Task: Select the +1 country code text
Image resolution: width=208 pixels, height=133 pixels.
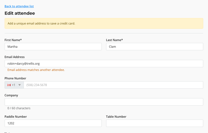Action: pos(14,85)
